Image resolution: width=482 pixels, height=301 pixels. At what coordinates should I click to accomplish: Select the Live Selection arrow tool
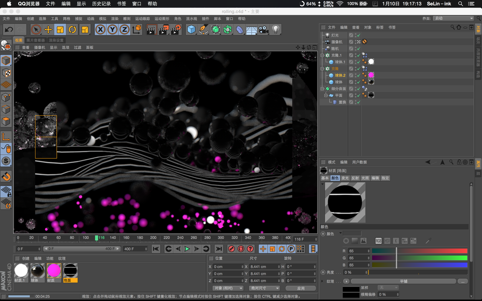(36, 30)
